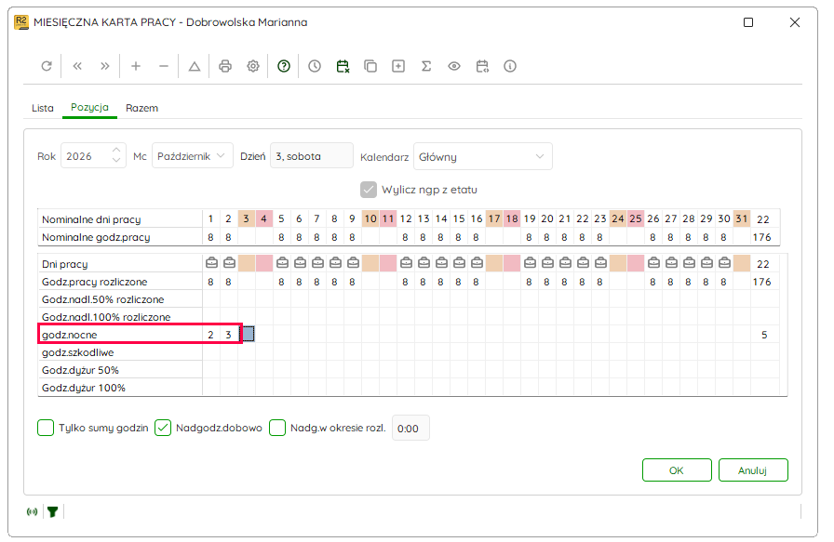Screen dimensions: 834x542
Task: Go to next record with double-right arrows
Action: click(x=105, y=66)
